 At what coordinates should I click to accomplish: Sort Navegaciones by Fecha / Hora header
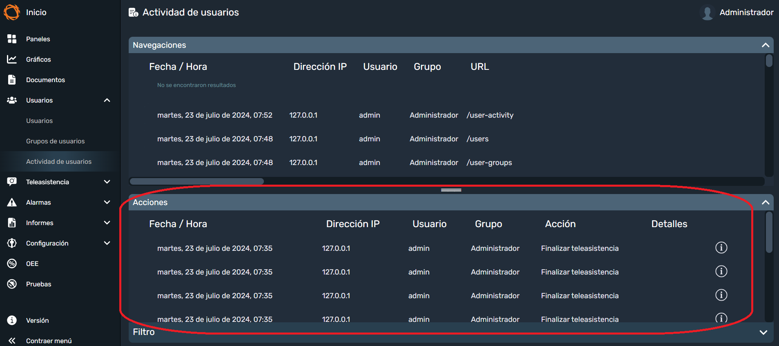[x=178, y=67]
